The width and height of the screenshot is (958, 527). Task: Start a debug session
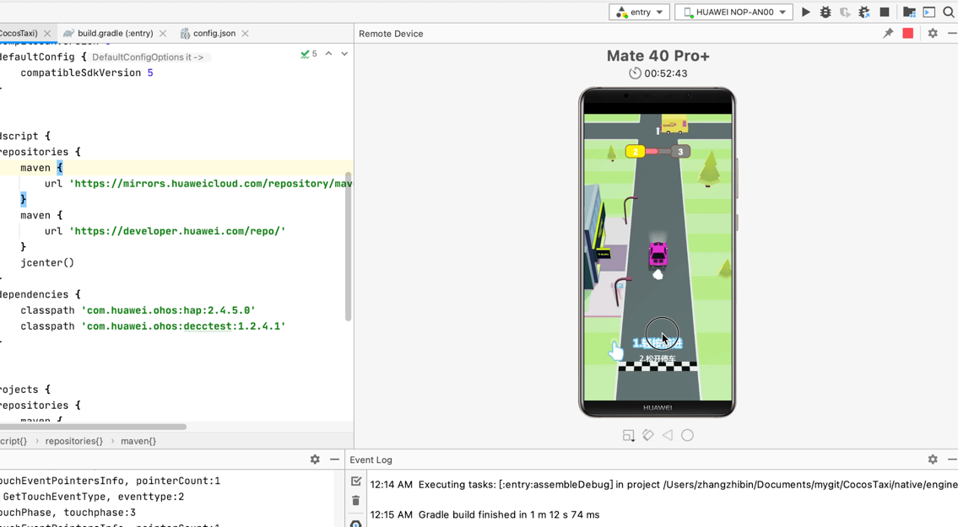[x=825, y=13]
